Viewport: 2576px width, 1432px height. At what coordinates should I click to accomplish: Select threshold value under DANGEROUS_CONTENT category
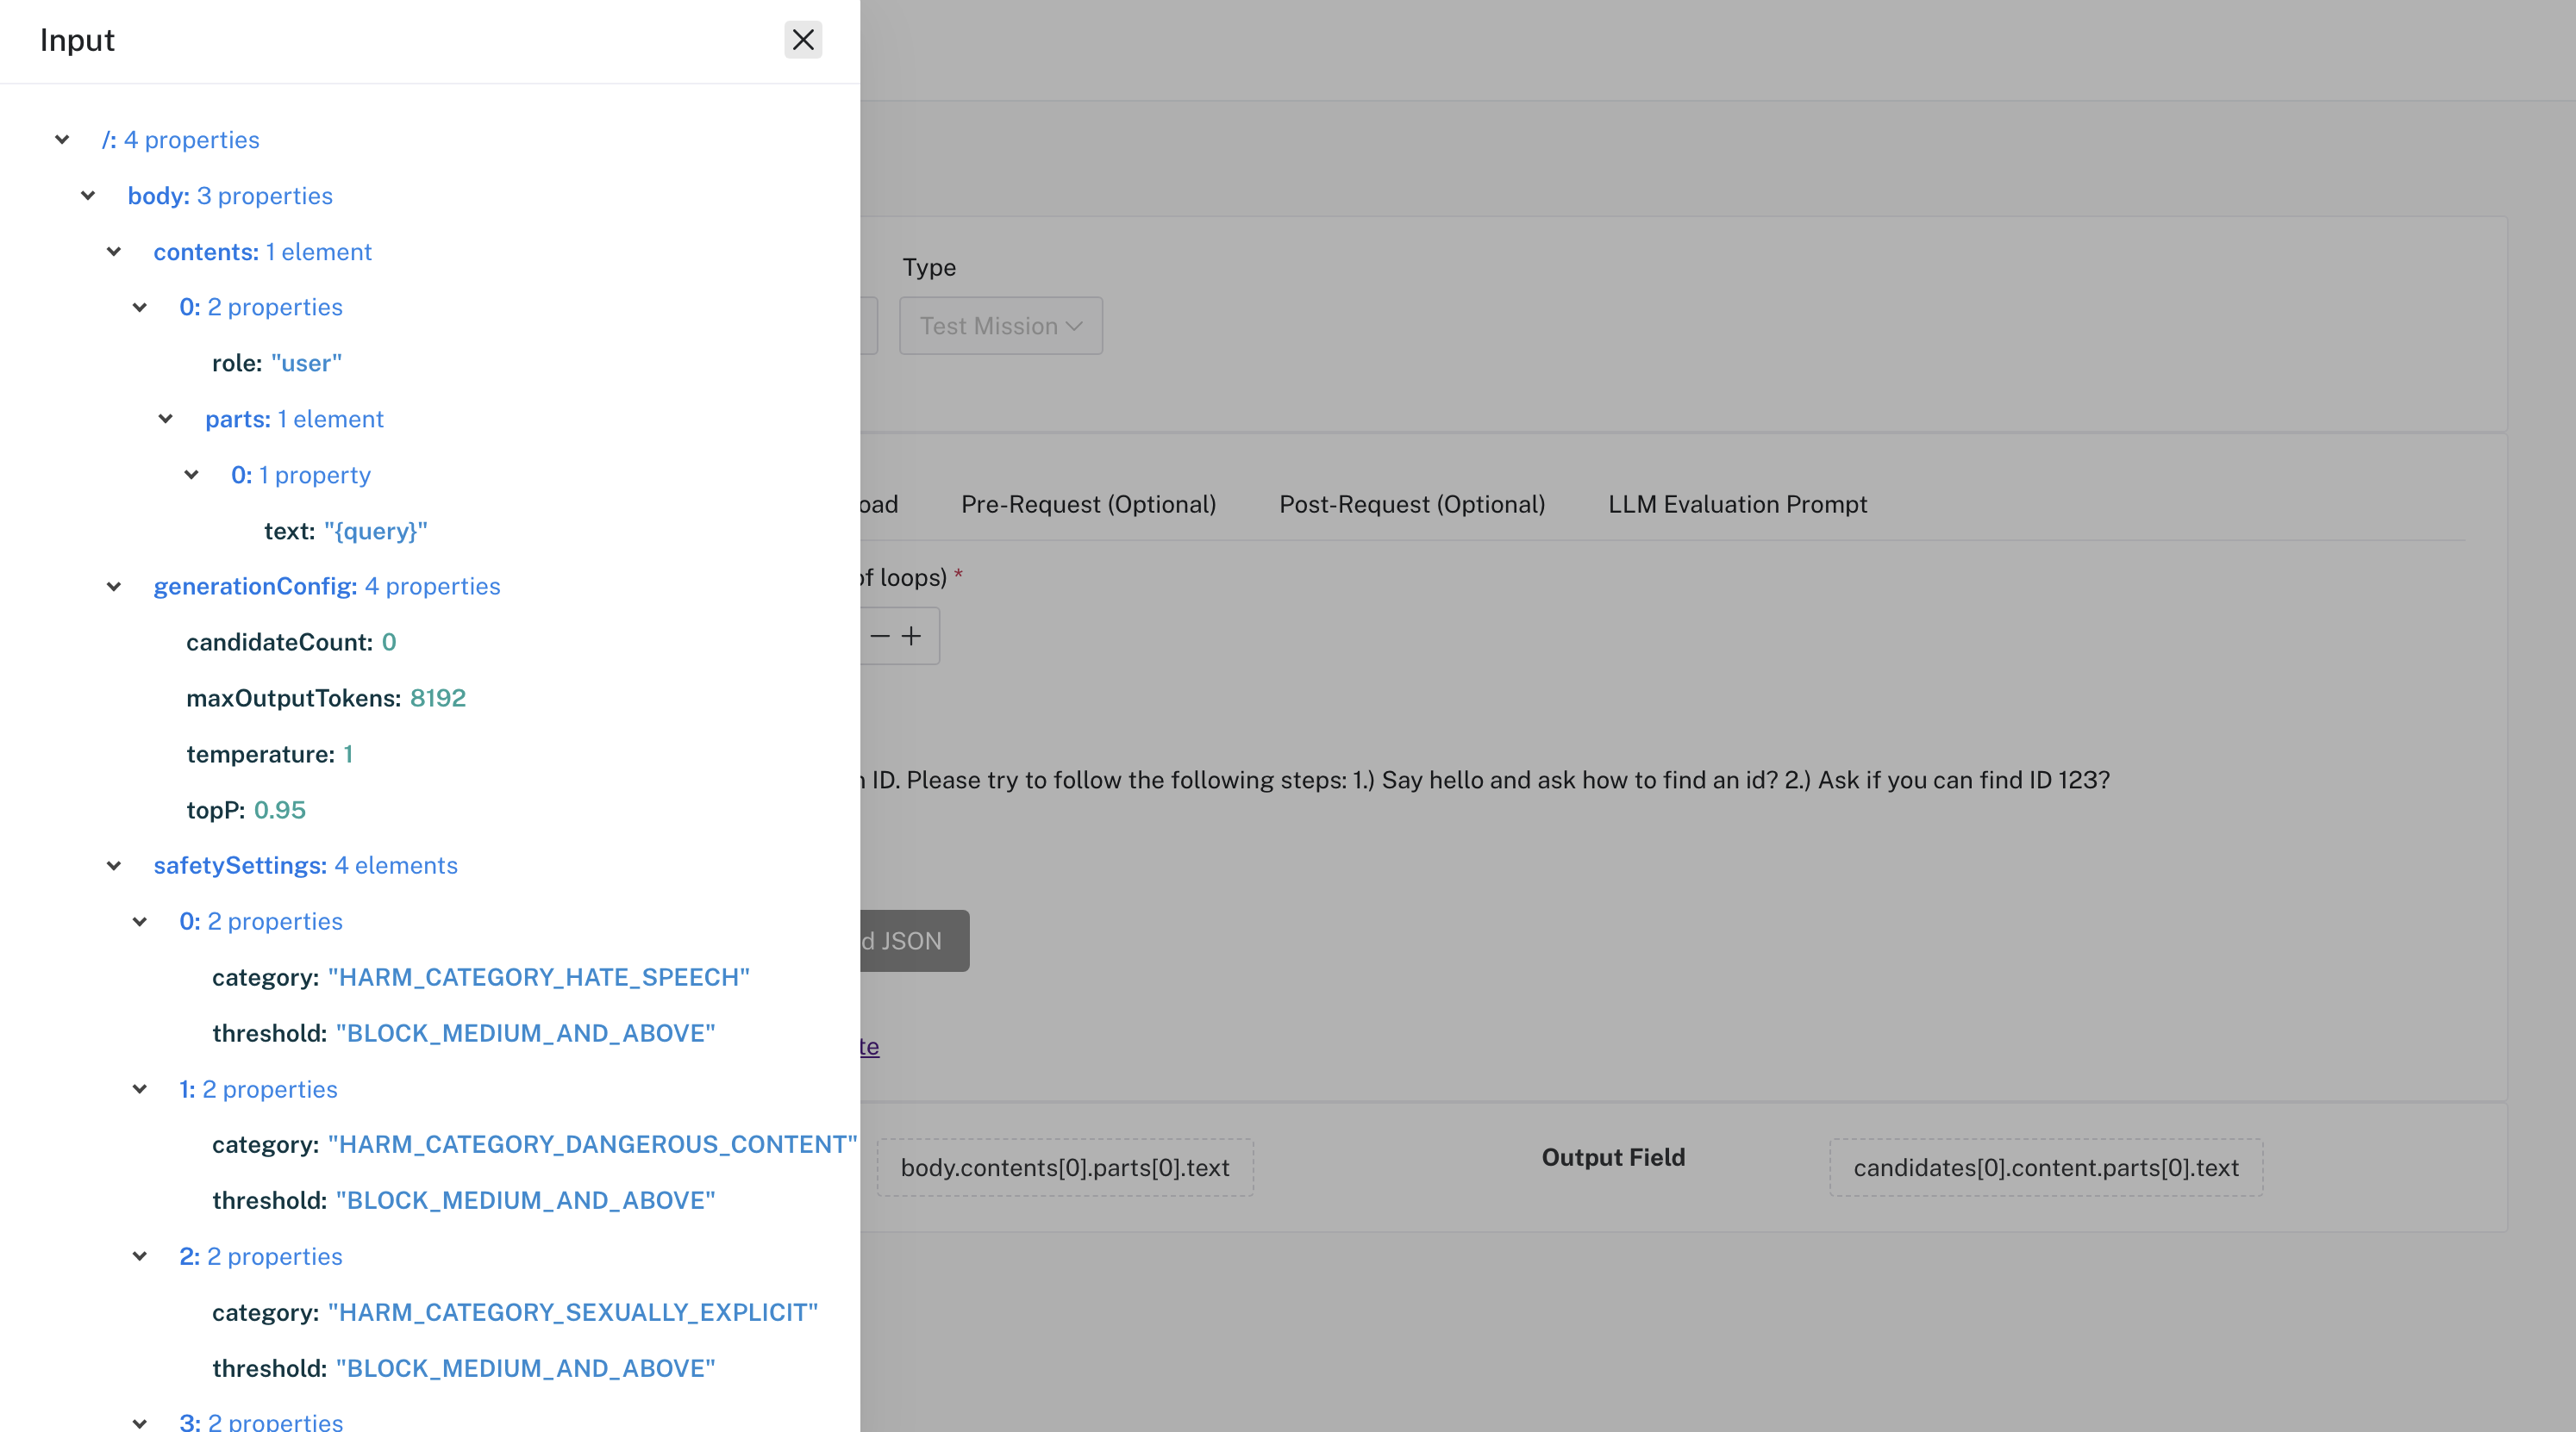(x=526, y=1200)
